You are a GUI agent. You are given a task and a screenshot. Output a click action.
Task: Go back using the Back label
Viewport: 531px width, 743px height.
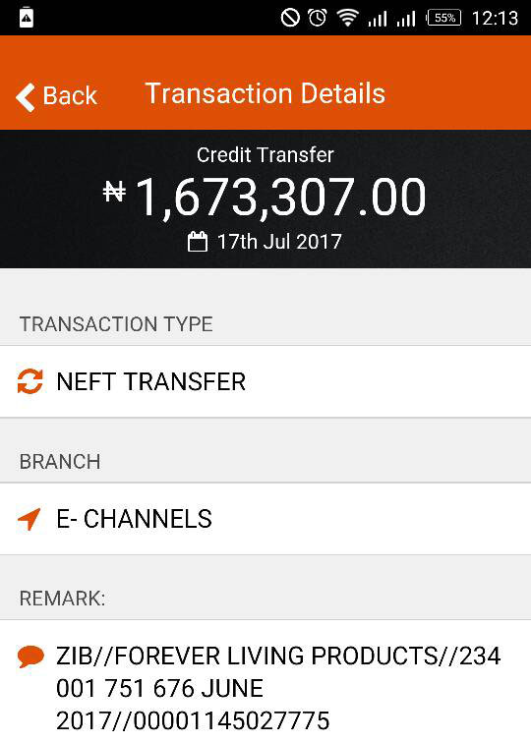(70, 95)
